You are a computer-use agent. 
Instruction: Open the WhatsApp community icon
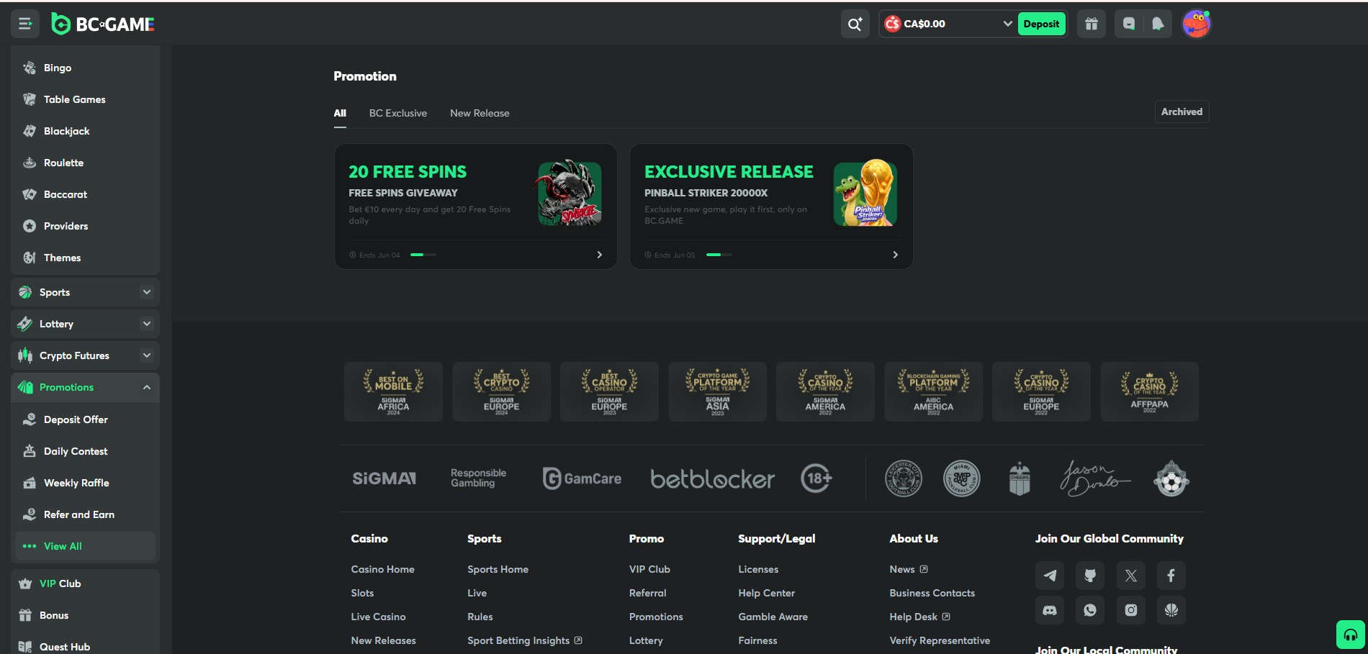point(1090,610)
